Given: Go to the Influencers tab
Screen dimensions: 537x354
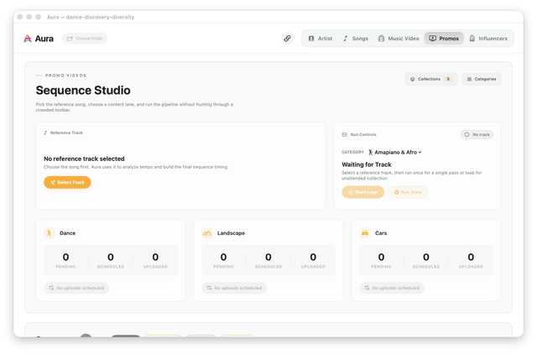Looking at the screenshot, I should point(488,39).
